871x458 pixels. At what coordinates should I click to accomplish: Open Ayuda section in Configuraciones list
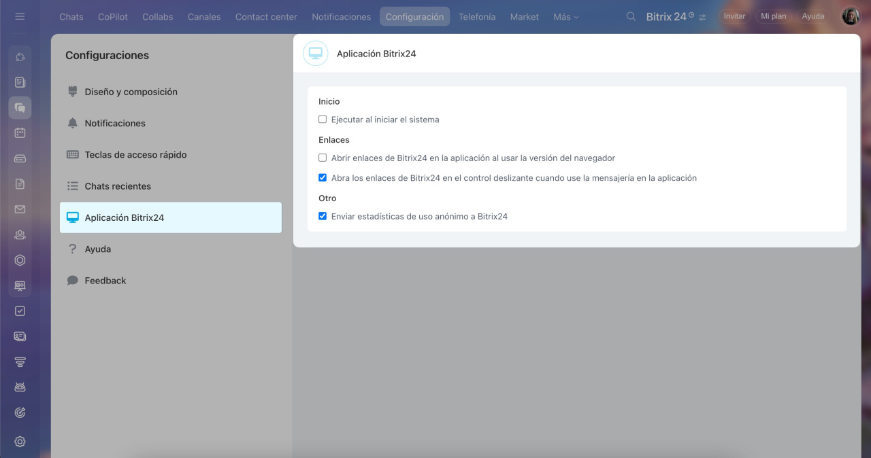171,249
